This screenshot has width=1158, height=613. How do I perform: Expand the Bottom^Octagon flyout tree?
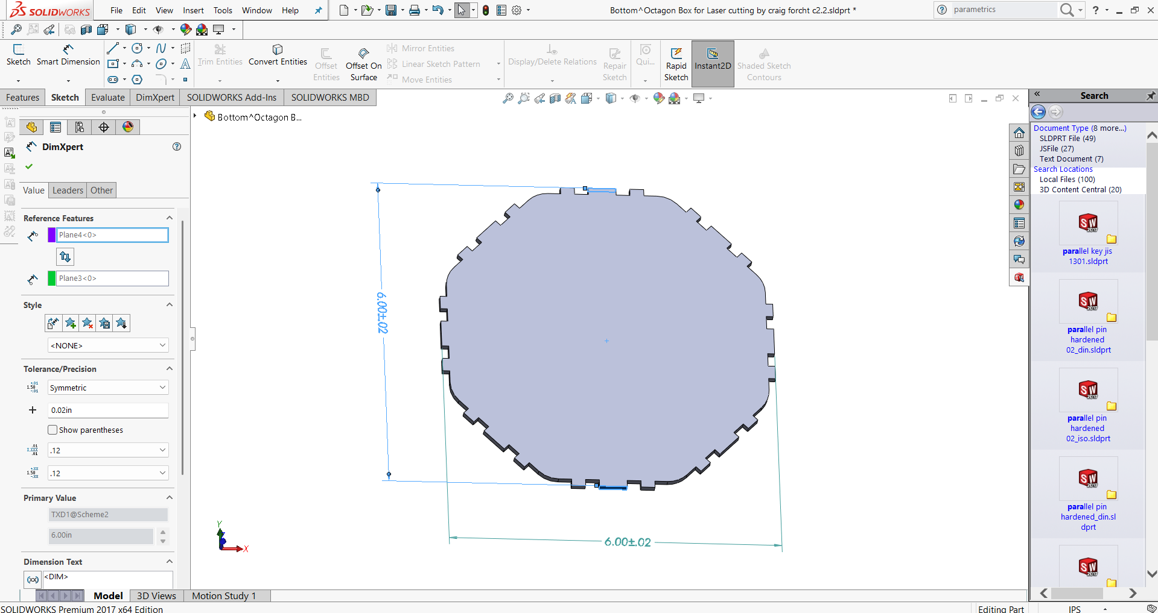[x=195, y=116]
